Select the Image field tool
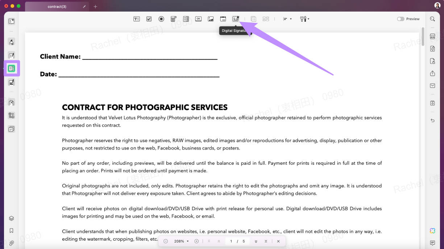The height and width of the screenshot is (249, 444). [x=211, y=18]
